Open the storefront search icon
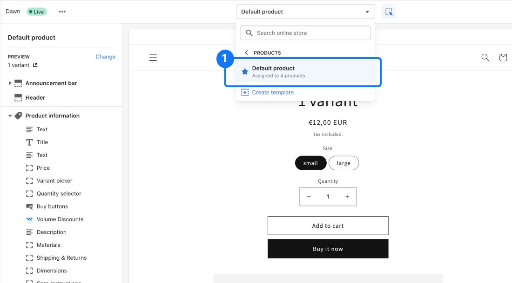Viewport: 512px width, 283px height. coord(485,58)
